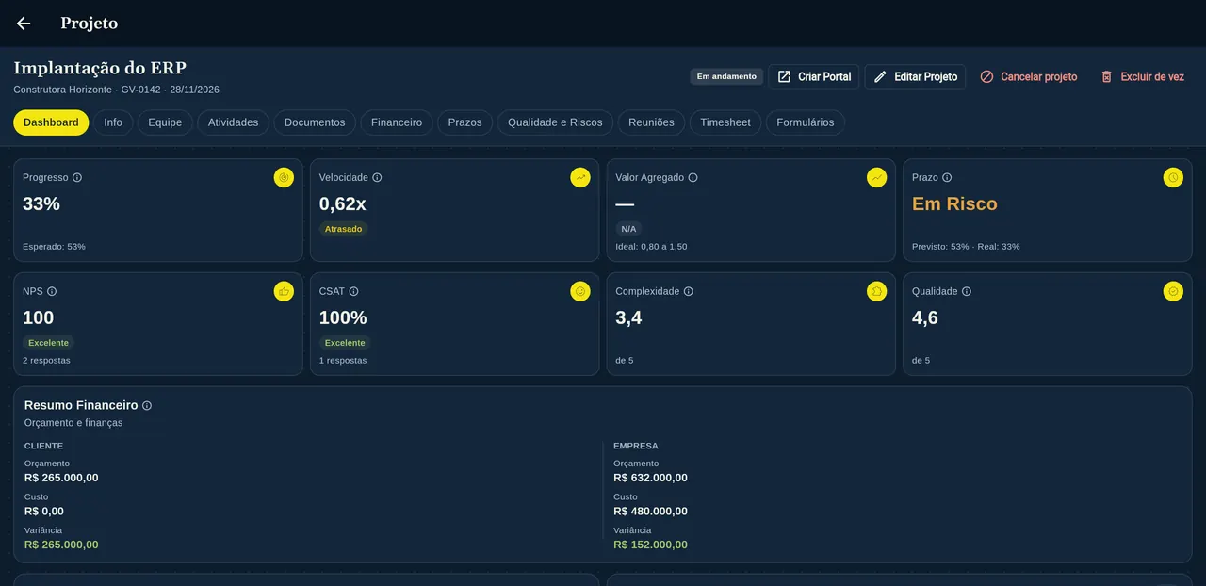Switch to the Formulários tab
1206x586 pixels.
coord(806,122)
